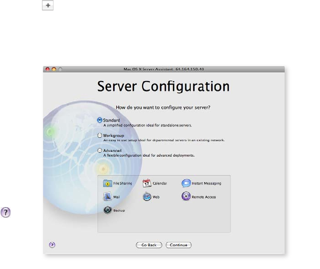Viewport: 320px width, 269px height.
Task: Minimize the window using the yellow button
Action: pyautogui.click(x=54, y=69)
